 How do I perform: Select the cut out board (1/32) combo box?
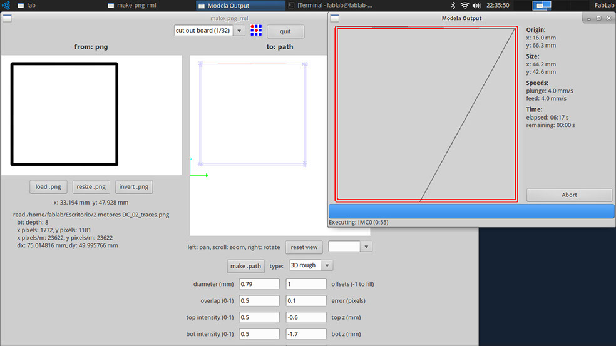point(209,31)
